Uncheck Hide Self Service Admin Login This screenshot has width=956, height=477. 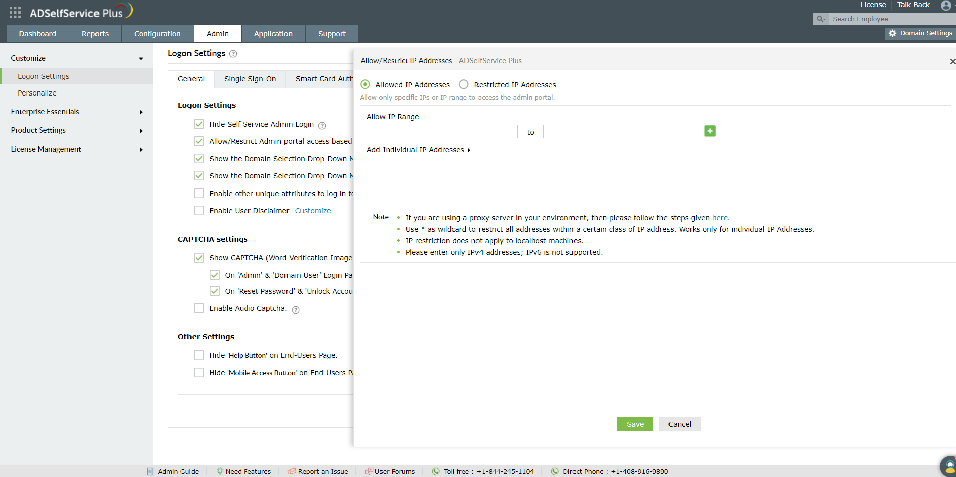point(199,124)
